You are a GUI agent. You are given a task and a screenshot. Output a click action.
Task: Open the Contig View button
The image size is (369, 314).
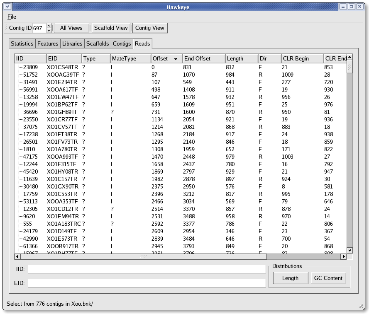(x=149, y=28)
